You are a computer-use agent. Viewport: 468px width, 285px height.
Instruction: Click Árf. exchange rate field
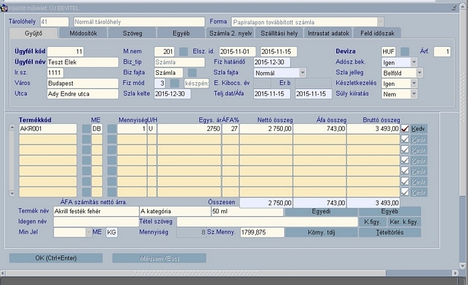(442, 52)
